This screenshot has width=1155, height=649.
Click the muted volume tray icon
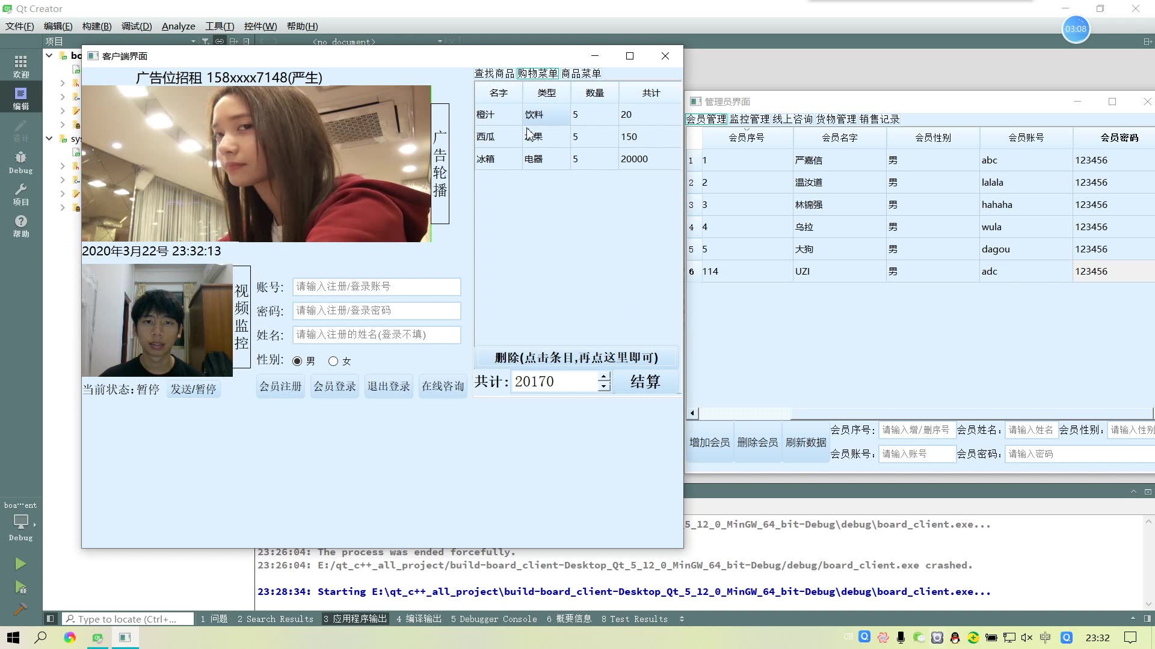1027,638
